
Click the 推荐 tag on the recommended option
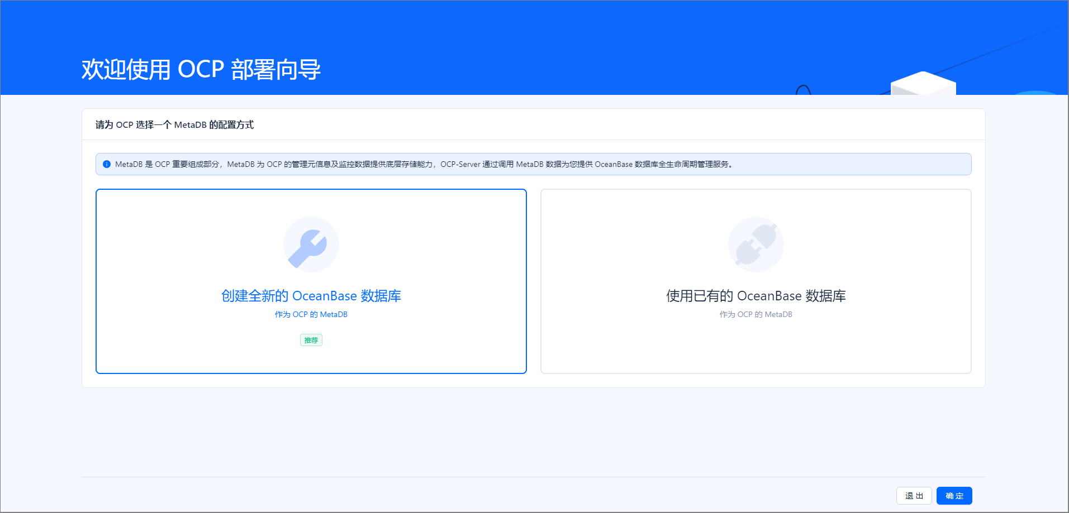[311, 339]
